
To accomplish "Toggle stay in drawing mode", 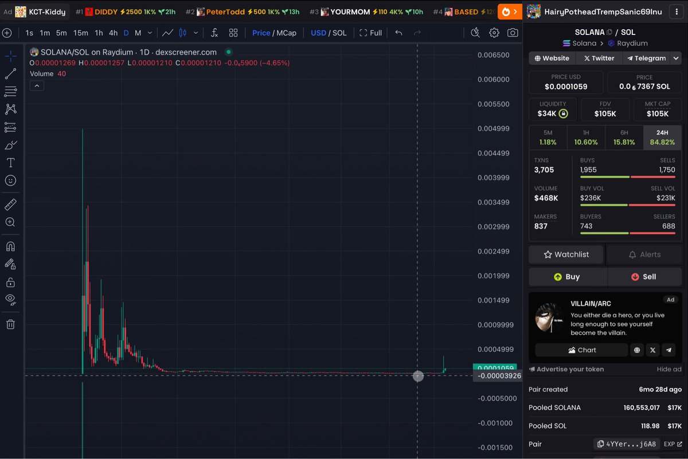I will tap(10, 264).
